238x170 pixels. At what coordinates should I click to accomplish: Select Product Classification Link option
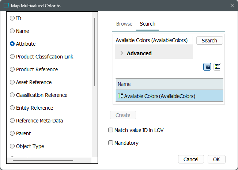coord(12,57)
